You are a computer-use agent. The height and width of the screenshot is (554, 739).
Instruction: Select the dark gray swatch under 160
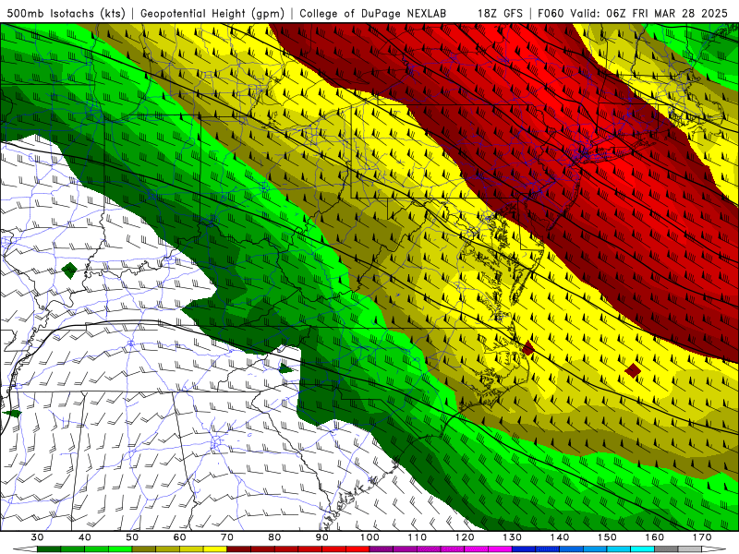click(x=666, y=550)
